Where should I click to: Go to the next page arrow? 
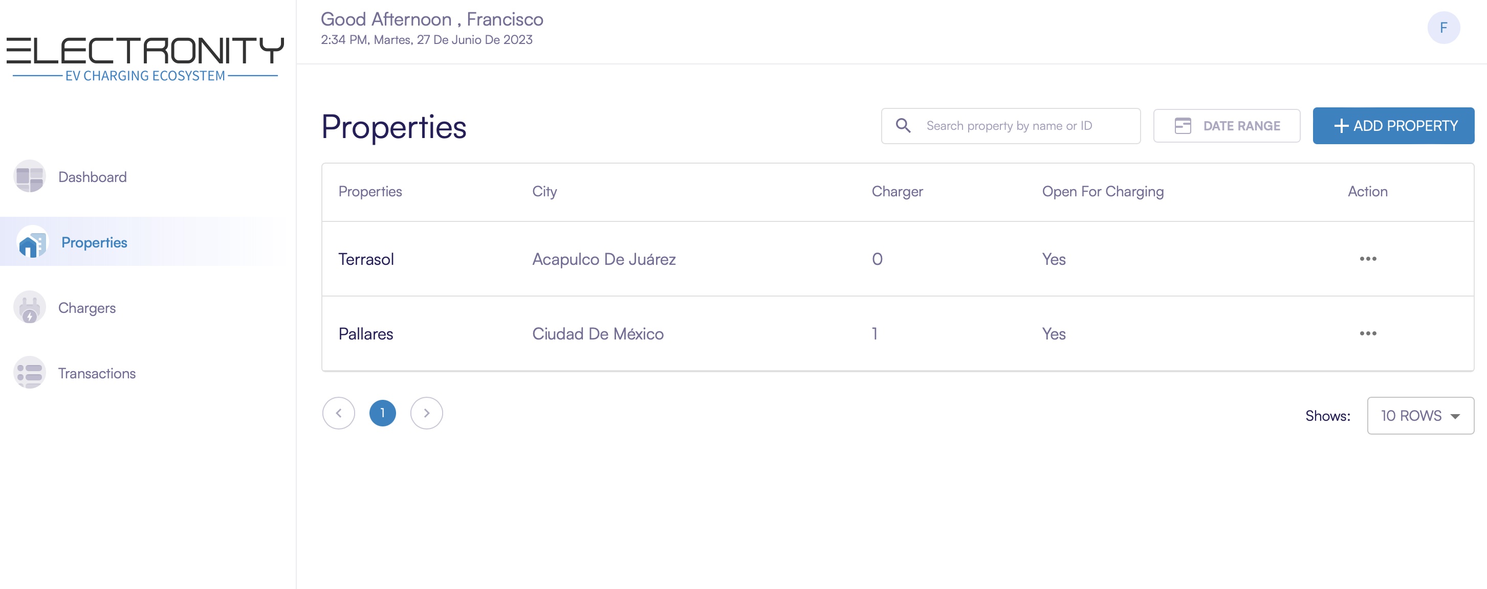[426, 413]
